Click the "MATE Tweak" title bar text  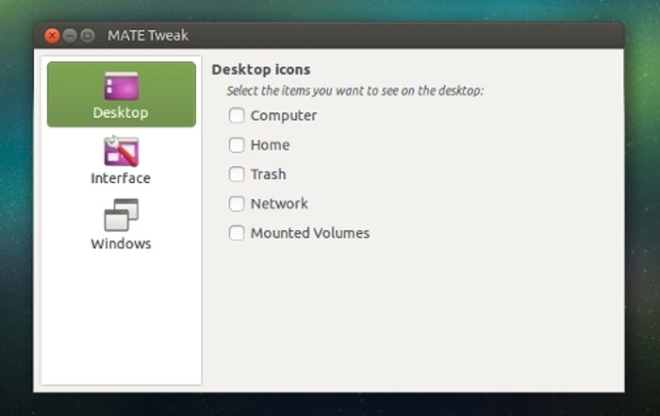point(148,35)
